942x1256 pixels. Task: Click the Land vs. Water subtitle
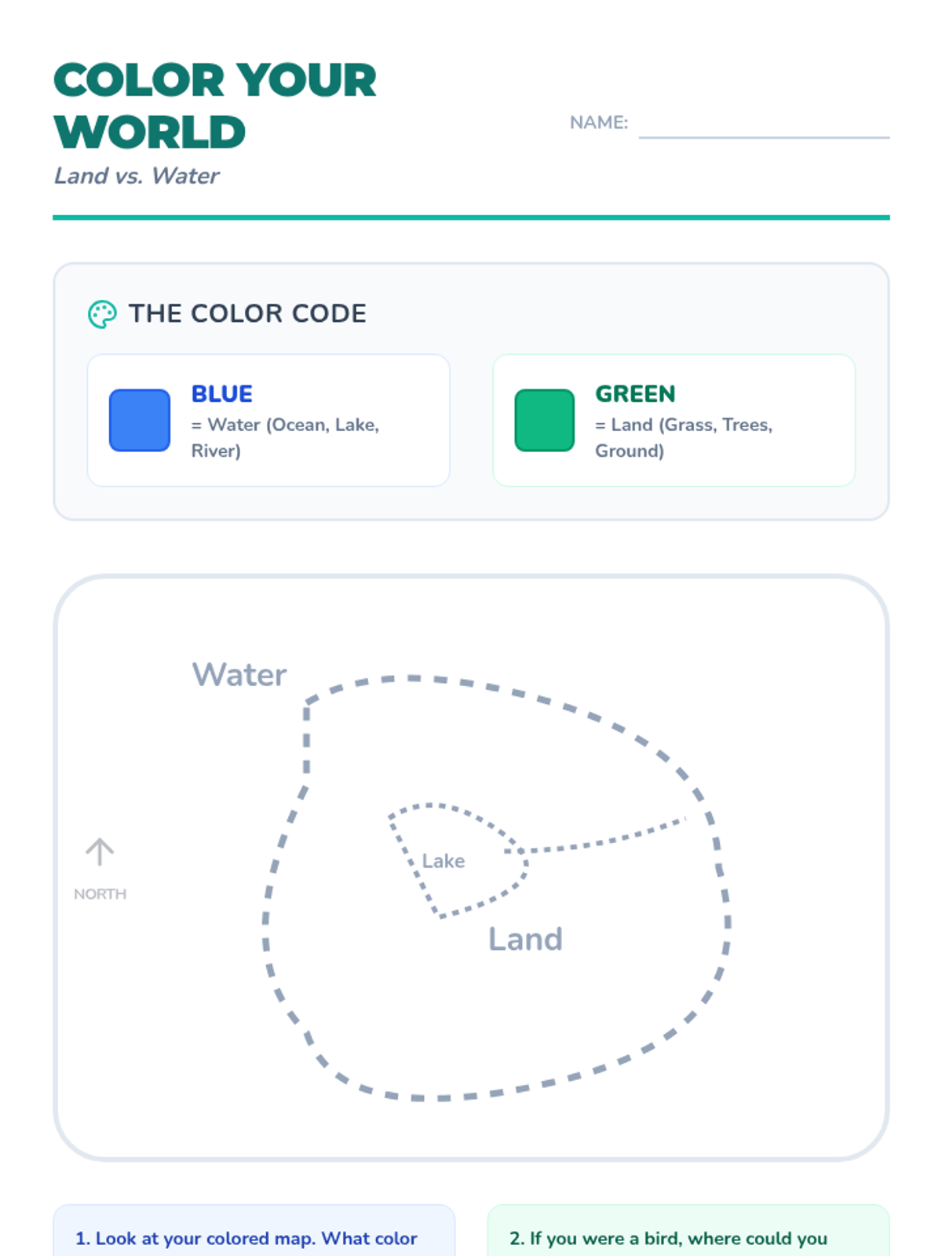[137, 176]
